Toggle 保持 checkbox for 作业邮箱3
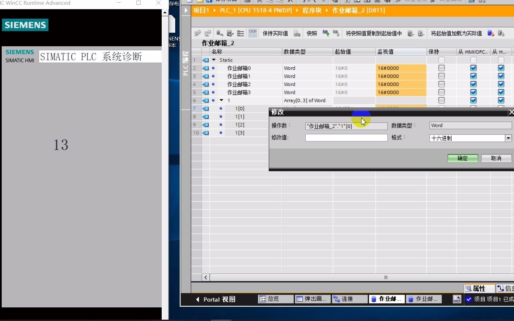 [x=441, y=92]
